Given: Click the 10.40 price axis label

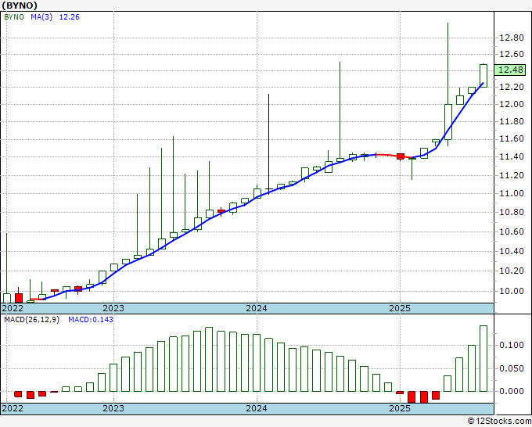Looking at the screenshot, I should (512, 251).
